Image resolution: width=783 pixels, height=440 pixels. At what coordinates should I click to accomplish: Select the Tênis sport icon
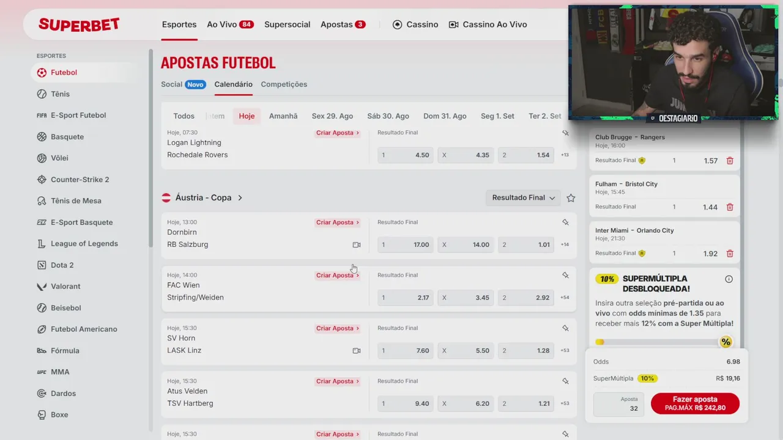click(42, 94)
